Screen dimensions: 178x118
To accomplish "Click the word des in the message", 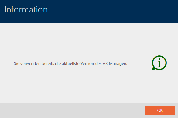I will coord(99,63).
